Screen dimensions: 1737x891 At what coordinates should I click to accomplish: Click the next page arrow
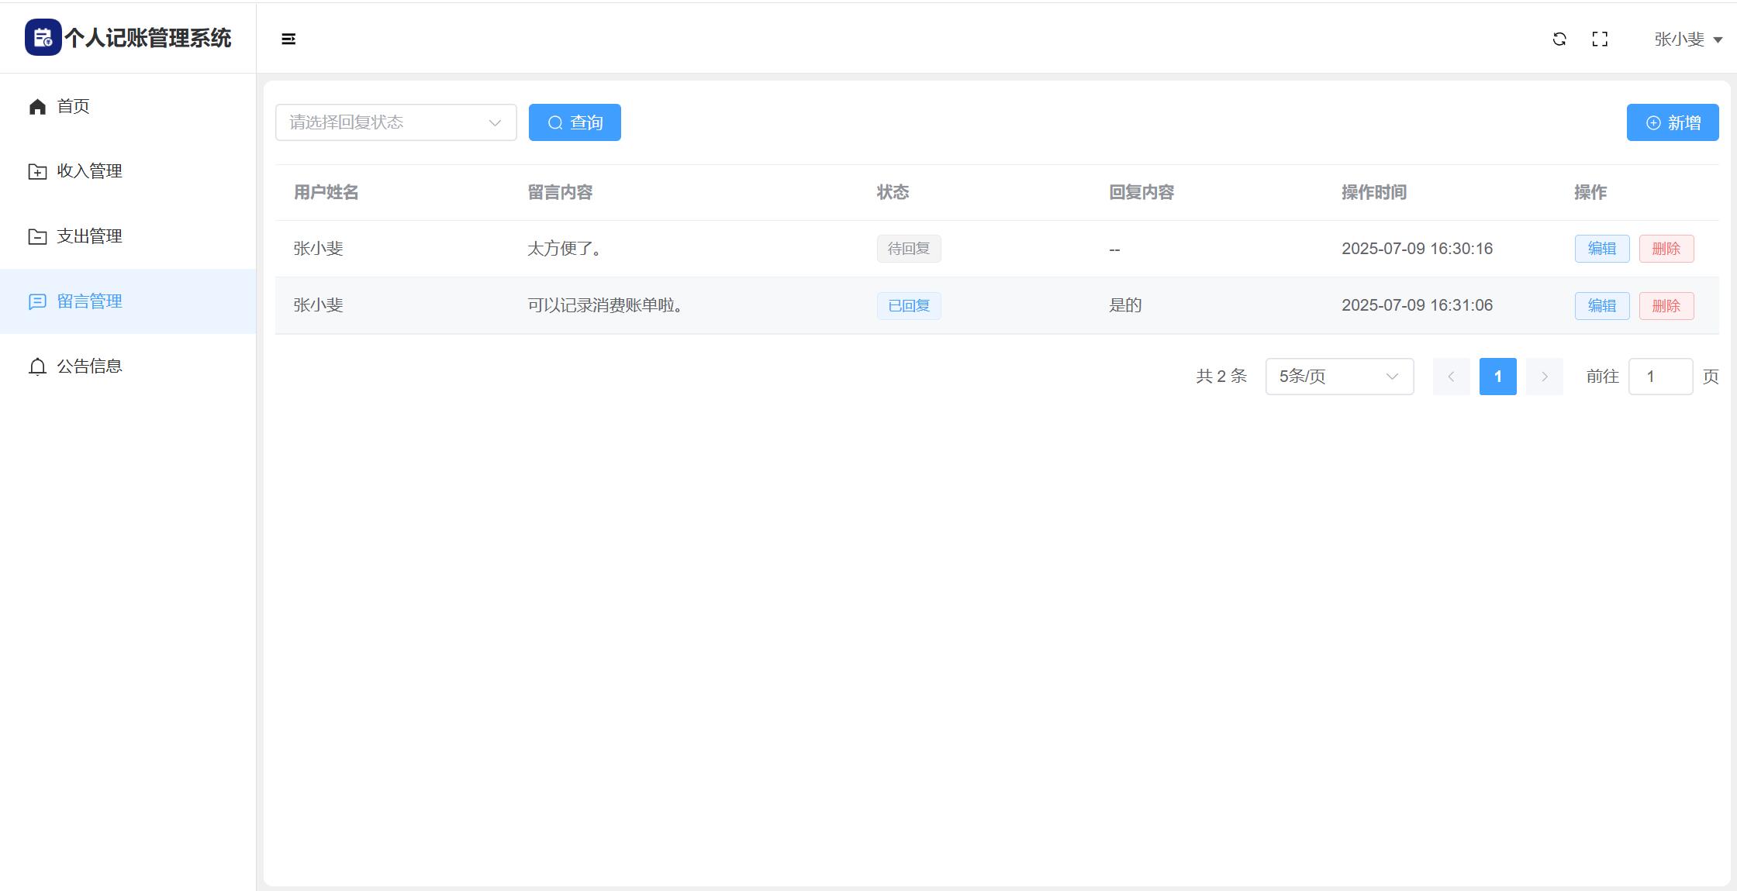pyautogui.click(x=1544, y=377)
